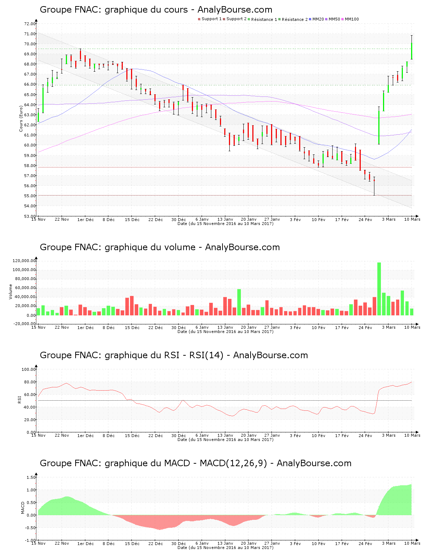Click the 'graphique du MACD - MACD(12,26,9)' title

pyautogui.click(x=195, y=463)
